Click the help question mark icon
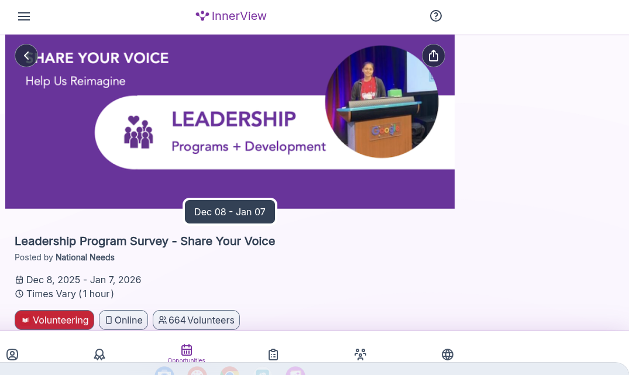Screen dimensions: 629x375 435,16
